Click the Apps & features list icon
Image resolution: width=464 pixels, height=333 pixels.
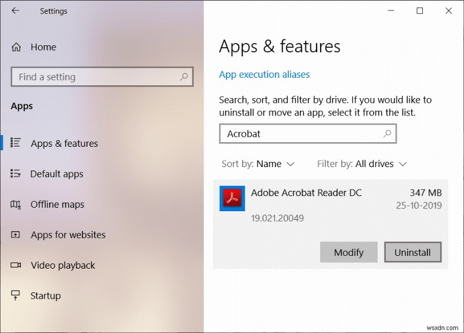tap(16, 143)
